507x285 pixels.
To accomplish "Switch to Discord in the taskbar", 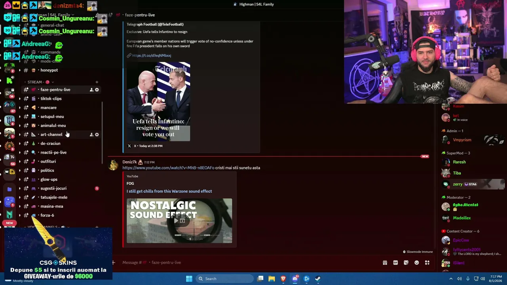I will 295,279.
